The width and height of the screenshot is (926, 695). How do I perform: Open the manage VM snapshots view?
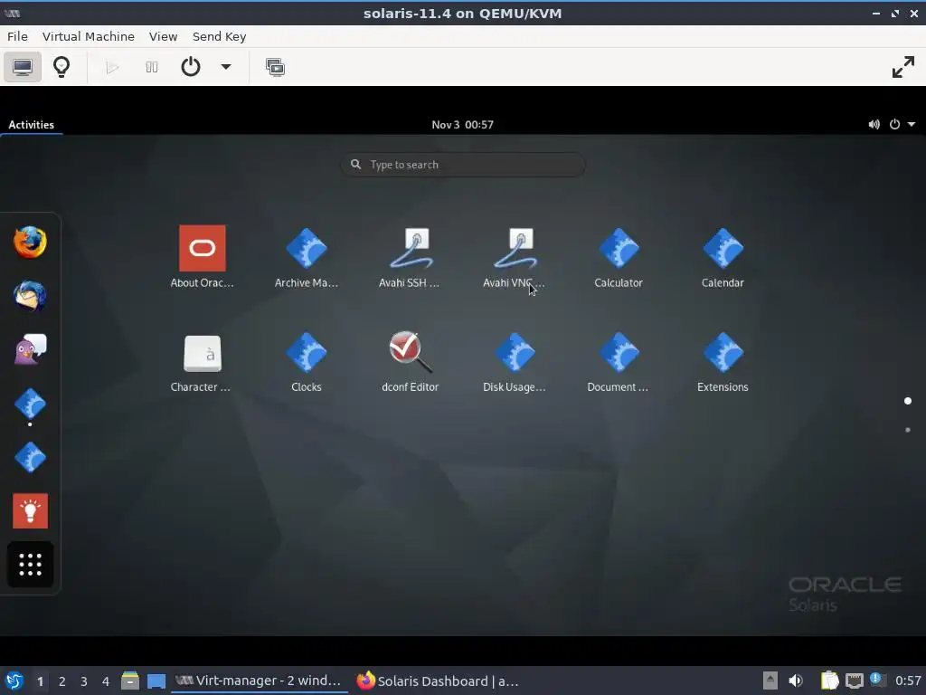[275, 67]
